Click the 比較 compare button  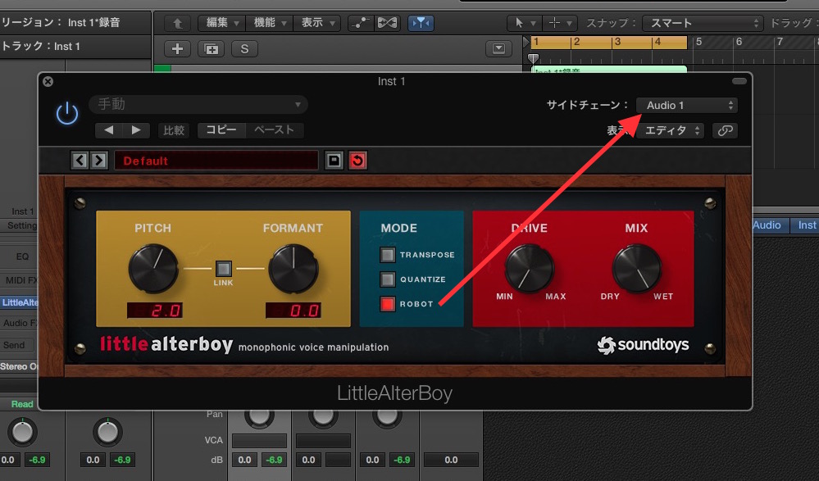click(174, 130)
